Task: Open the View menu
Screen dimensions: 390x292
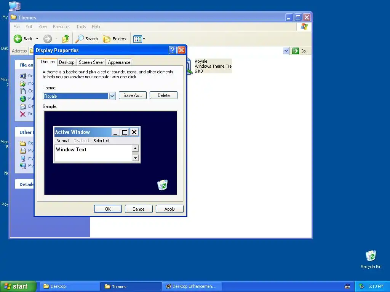Action: click(x=43, y=27)
